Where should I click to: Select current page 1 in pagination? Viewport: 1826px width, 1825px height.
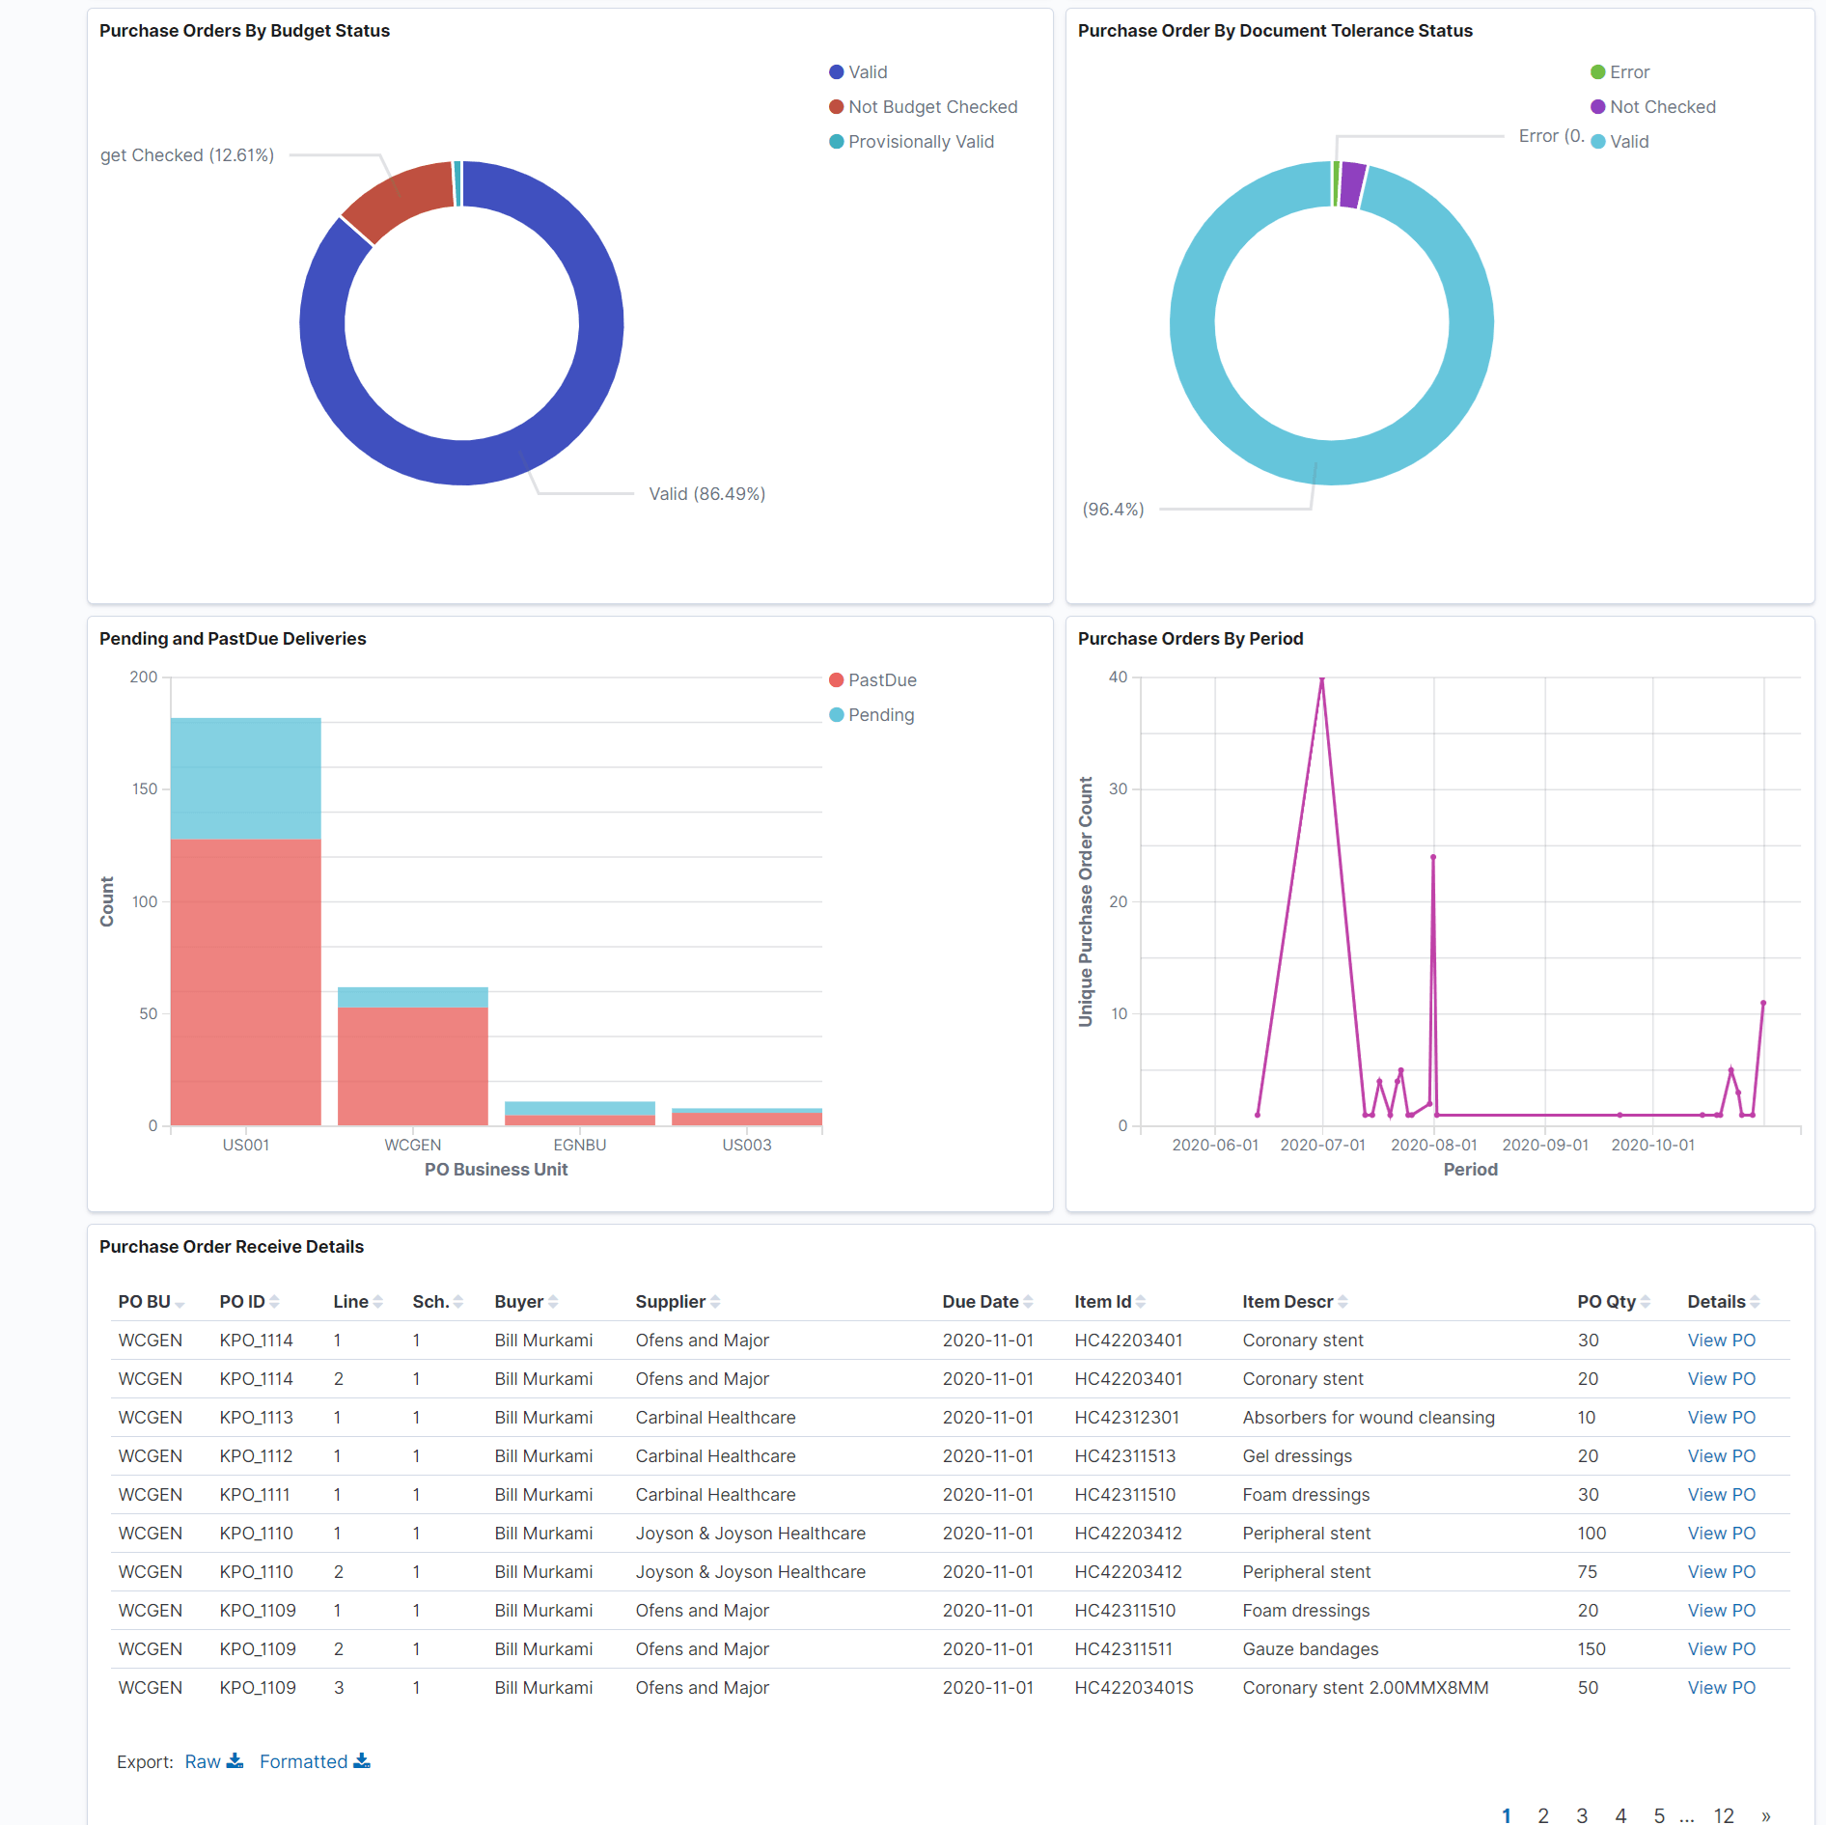click(x=1506, y=1815)
